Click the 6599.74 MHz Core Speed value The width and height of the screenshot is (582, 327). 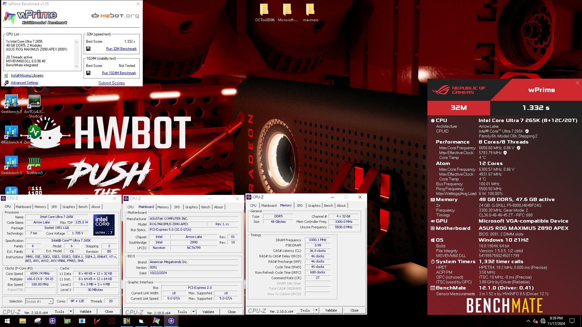tap(40, 273)
